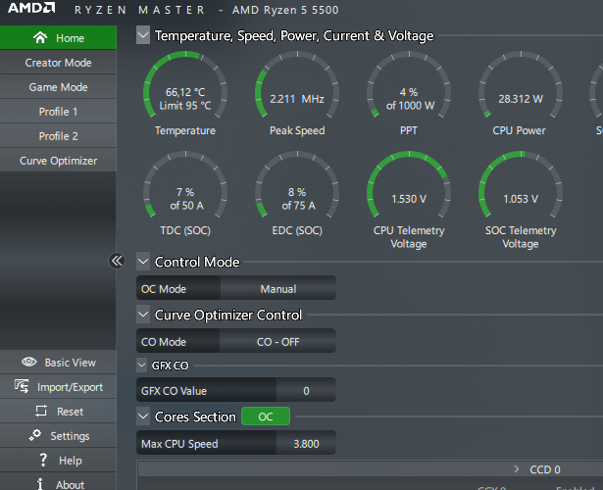Screen dimensions: 603x490
Task: Open CO Mode CO - OFF dropdown
Action: [x=277, y=342]
